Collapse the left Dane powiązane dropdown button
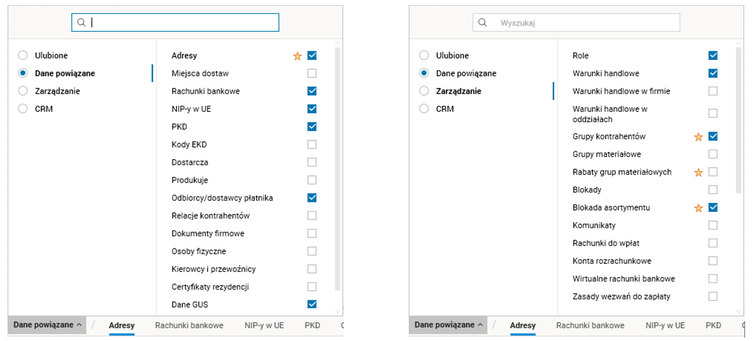Image resolution: width=752 pixels, height=341 pixels. (x=47, y=325)
